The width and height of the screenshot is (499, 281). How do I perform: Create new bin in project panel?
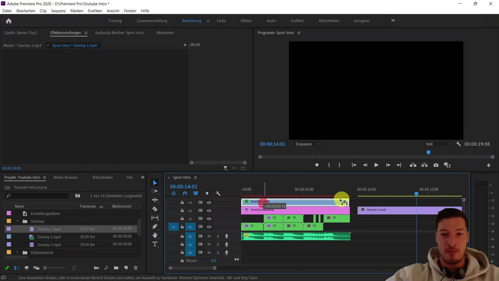pyautogui.click(x=116, y=268)
